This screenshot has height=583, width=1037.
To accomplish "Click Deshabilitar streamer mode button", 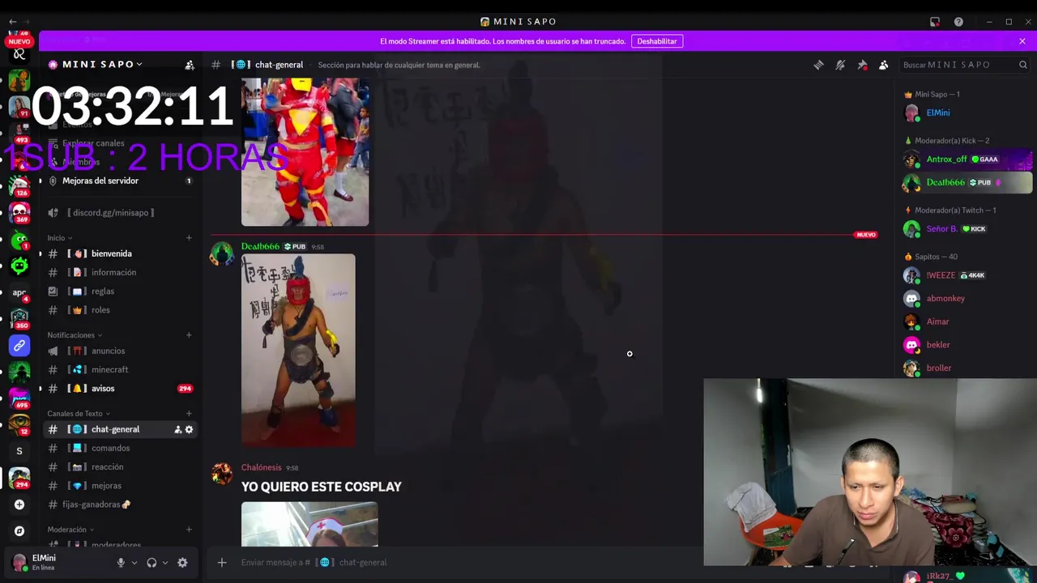I will [657, 41].
